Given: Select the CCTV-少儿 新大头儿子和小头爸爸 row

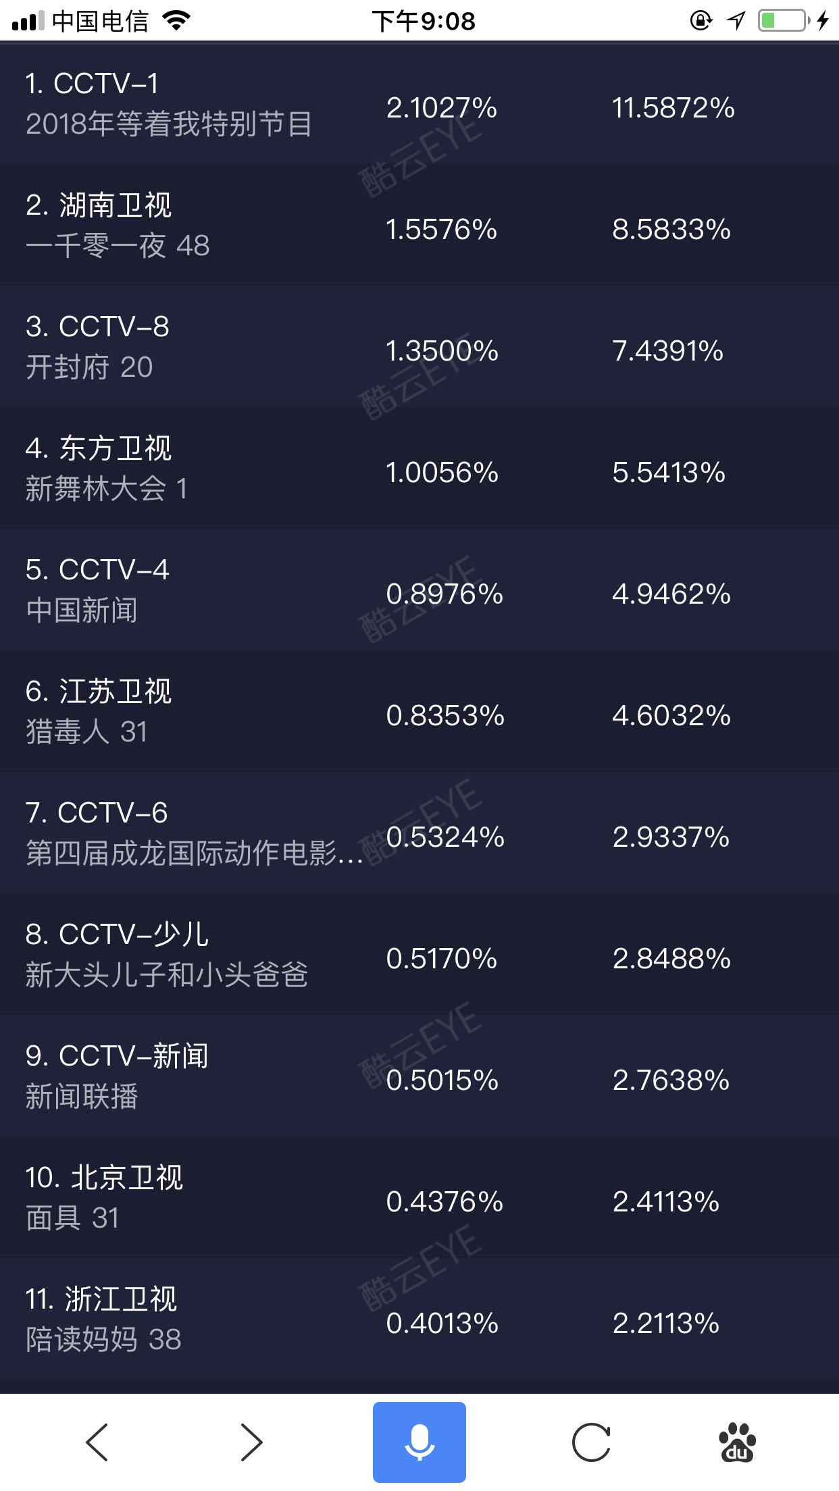Looking at the screenshot, I should pos(419,953).
